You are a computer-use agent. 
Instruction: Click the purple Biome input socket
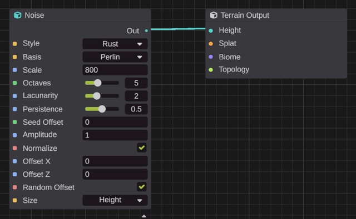(x=211, y=57)
